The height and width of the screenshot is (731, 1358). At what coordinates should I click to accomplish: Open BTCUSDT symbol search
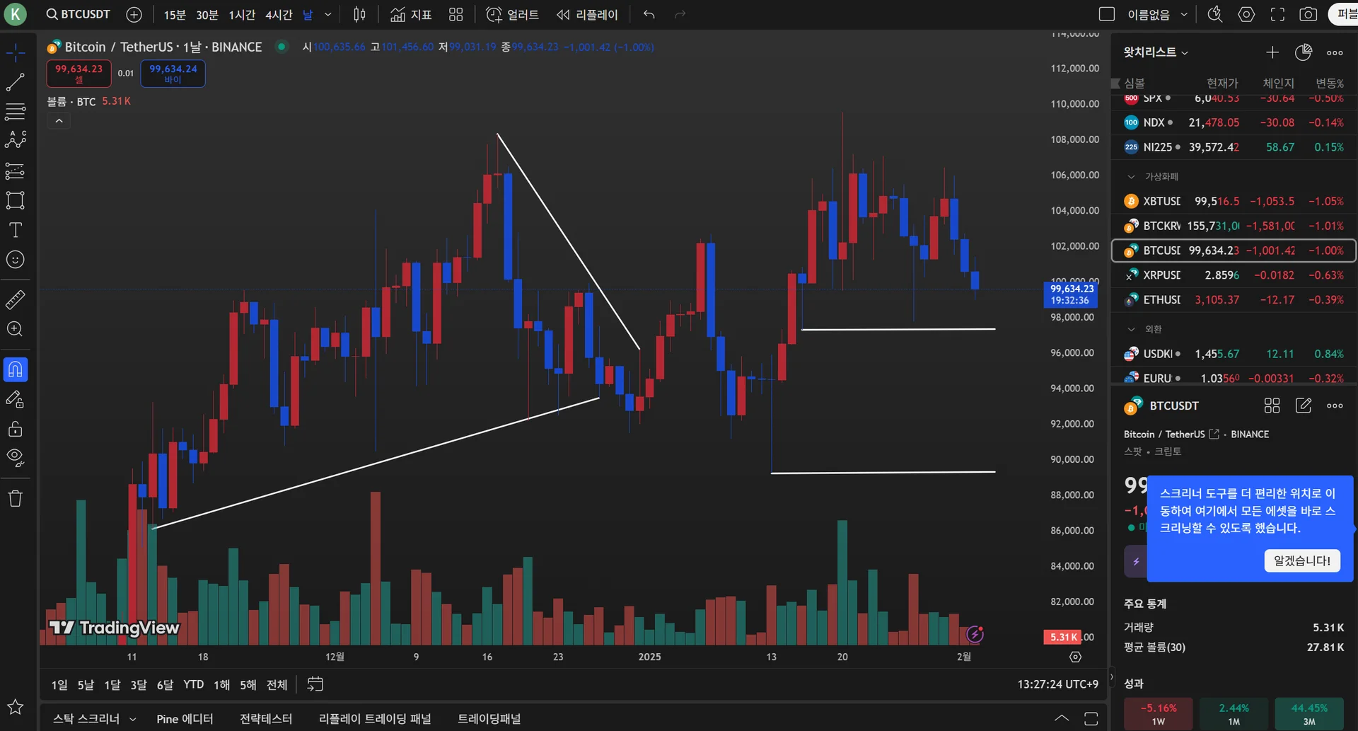(x=79, y=14)
